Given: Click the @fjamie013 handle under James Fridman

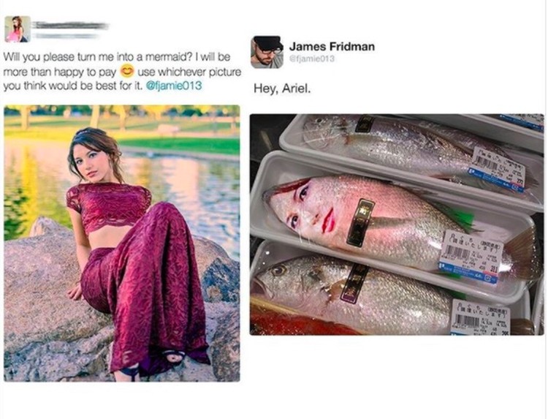Looking at the screenshot, I should pyautogui.click(x=312, y=58).
